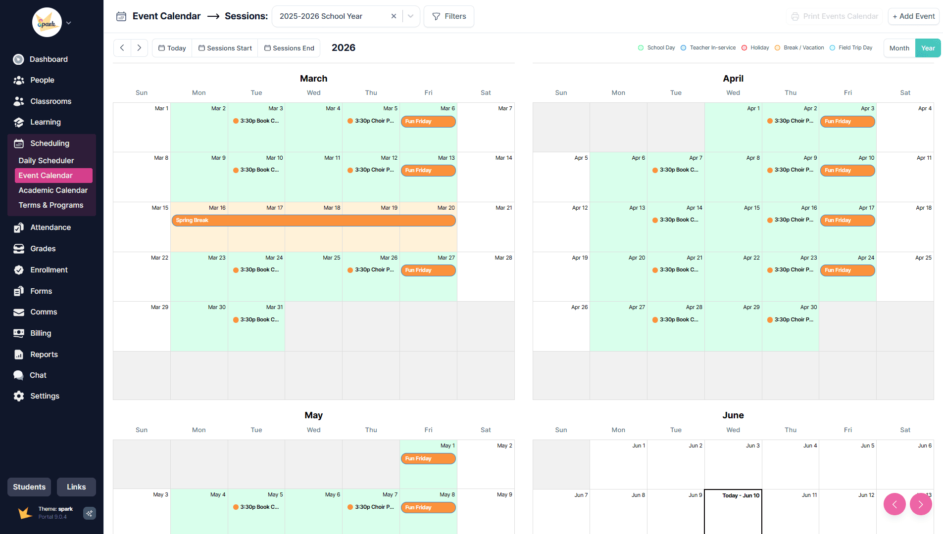
Task: Open Fun Friday event on Apr 24
Action: click(847, 270)
